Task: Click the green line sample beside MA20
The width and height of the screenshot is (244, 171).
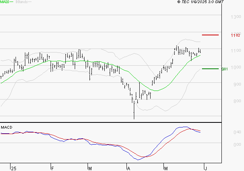Action: tap(12, 2)
